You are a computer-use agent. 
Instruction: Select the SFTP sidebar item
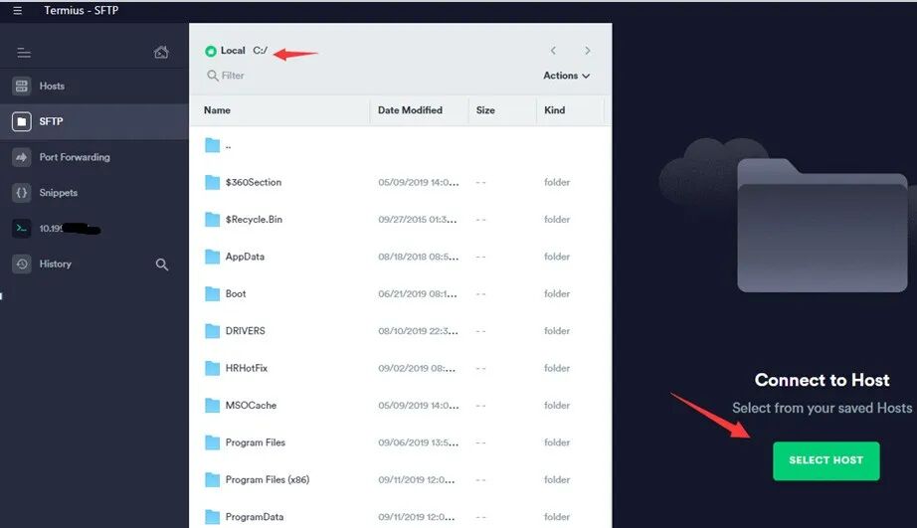[x=94, y=121]
